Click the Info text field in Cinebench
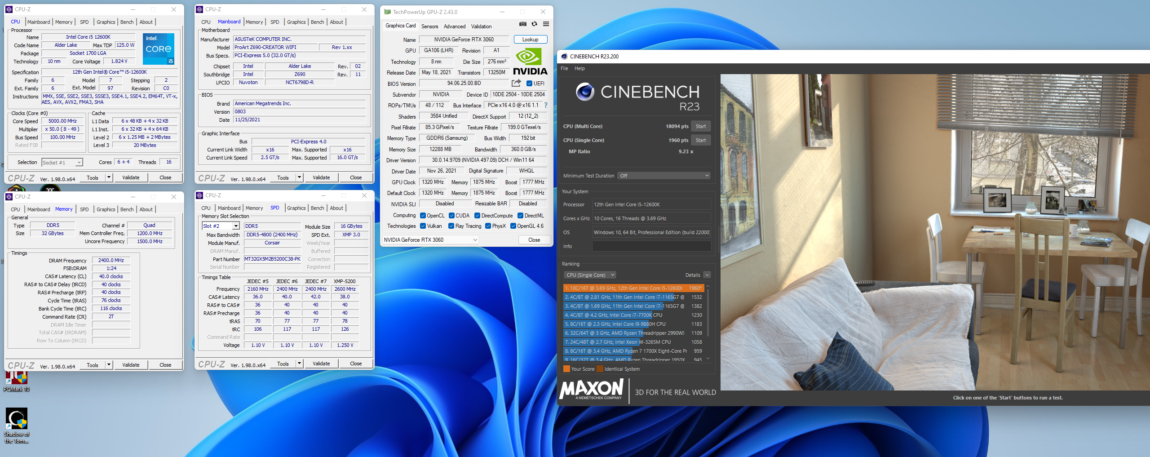This screenshot has height=457, width=1150. (651, 246)
